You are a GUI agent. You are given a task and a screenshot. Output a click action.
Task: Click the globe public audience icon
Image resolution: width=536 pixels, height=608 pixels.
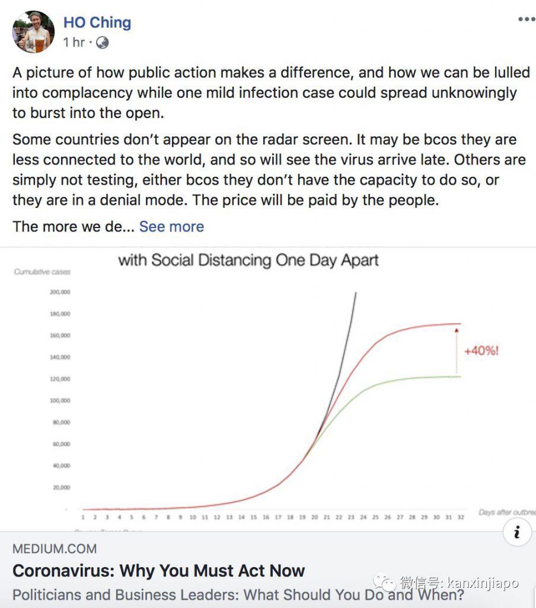101,43
